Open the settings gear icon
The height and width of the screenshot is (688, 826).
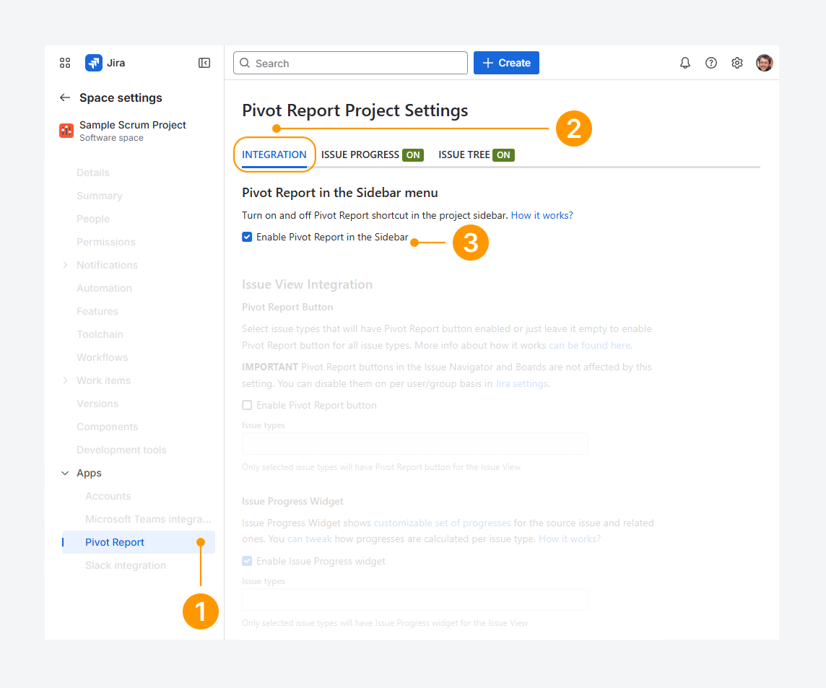pos(737,64)
